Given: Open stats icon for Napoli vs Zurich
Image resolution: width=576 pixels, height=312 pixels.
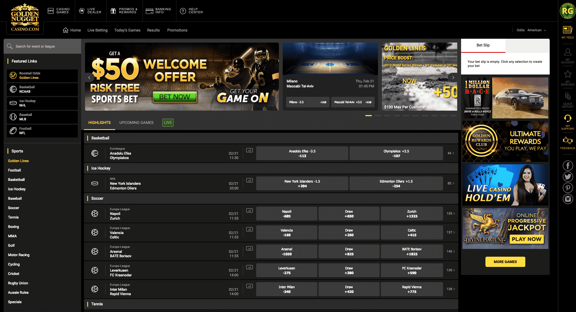Looking at the screenshot, I should point(250,210).
